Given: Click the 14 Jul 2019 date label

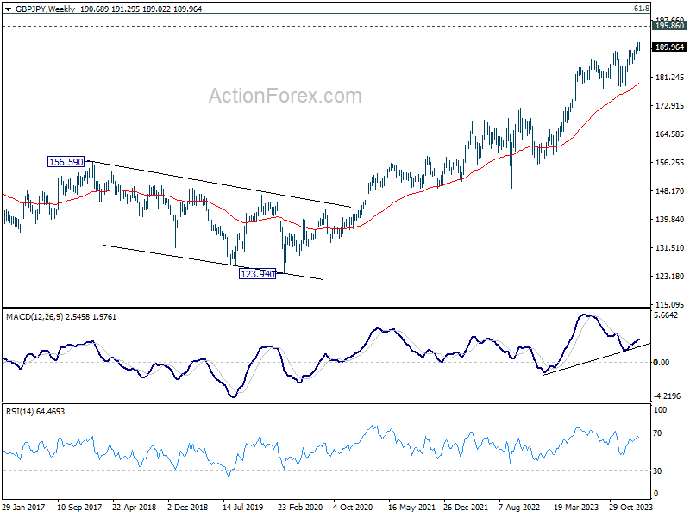Looking at the screenshot, I should [243, 508].
